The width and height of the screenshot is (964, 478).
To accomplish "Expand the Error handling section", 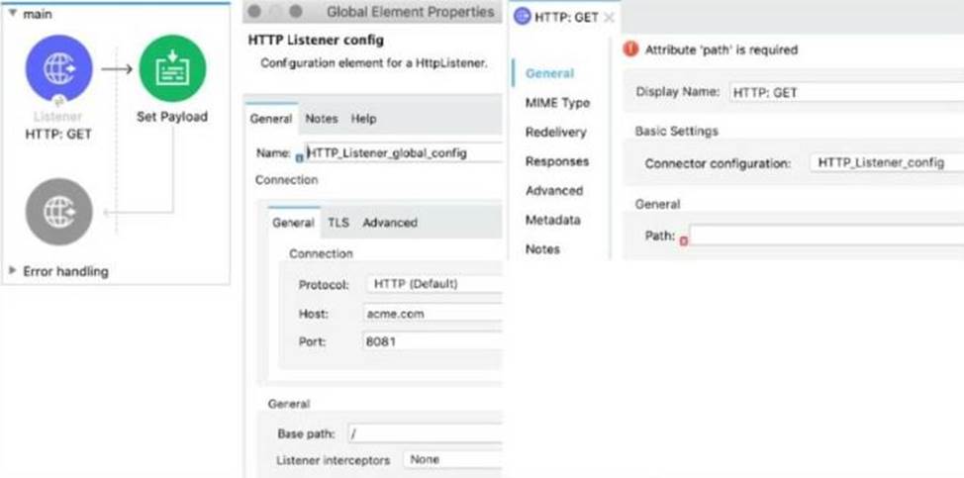I will point(13,271).
